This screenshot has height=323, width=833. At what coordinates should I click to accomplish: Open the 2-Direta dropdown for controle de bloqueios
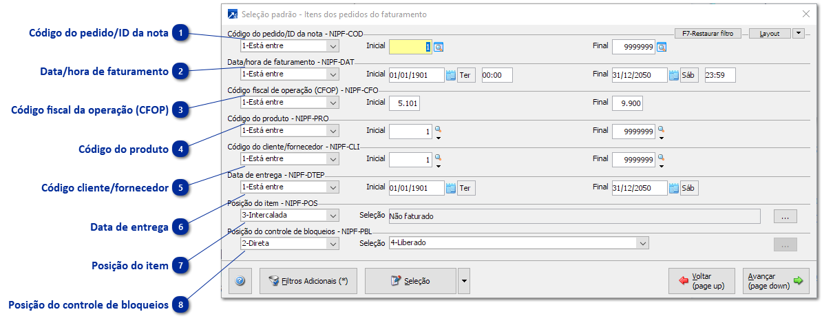point(333,243)
